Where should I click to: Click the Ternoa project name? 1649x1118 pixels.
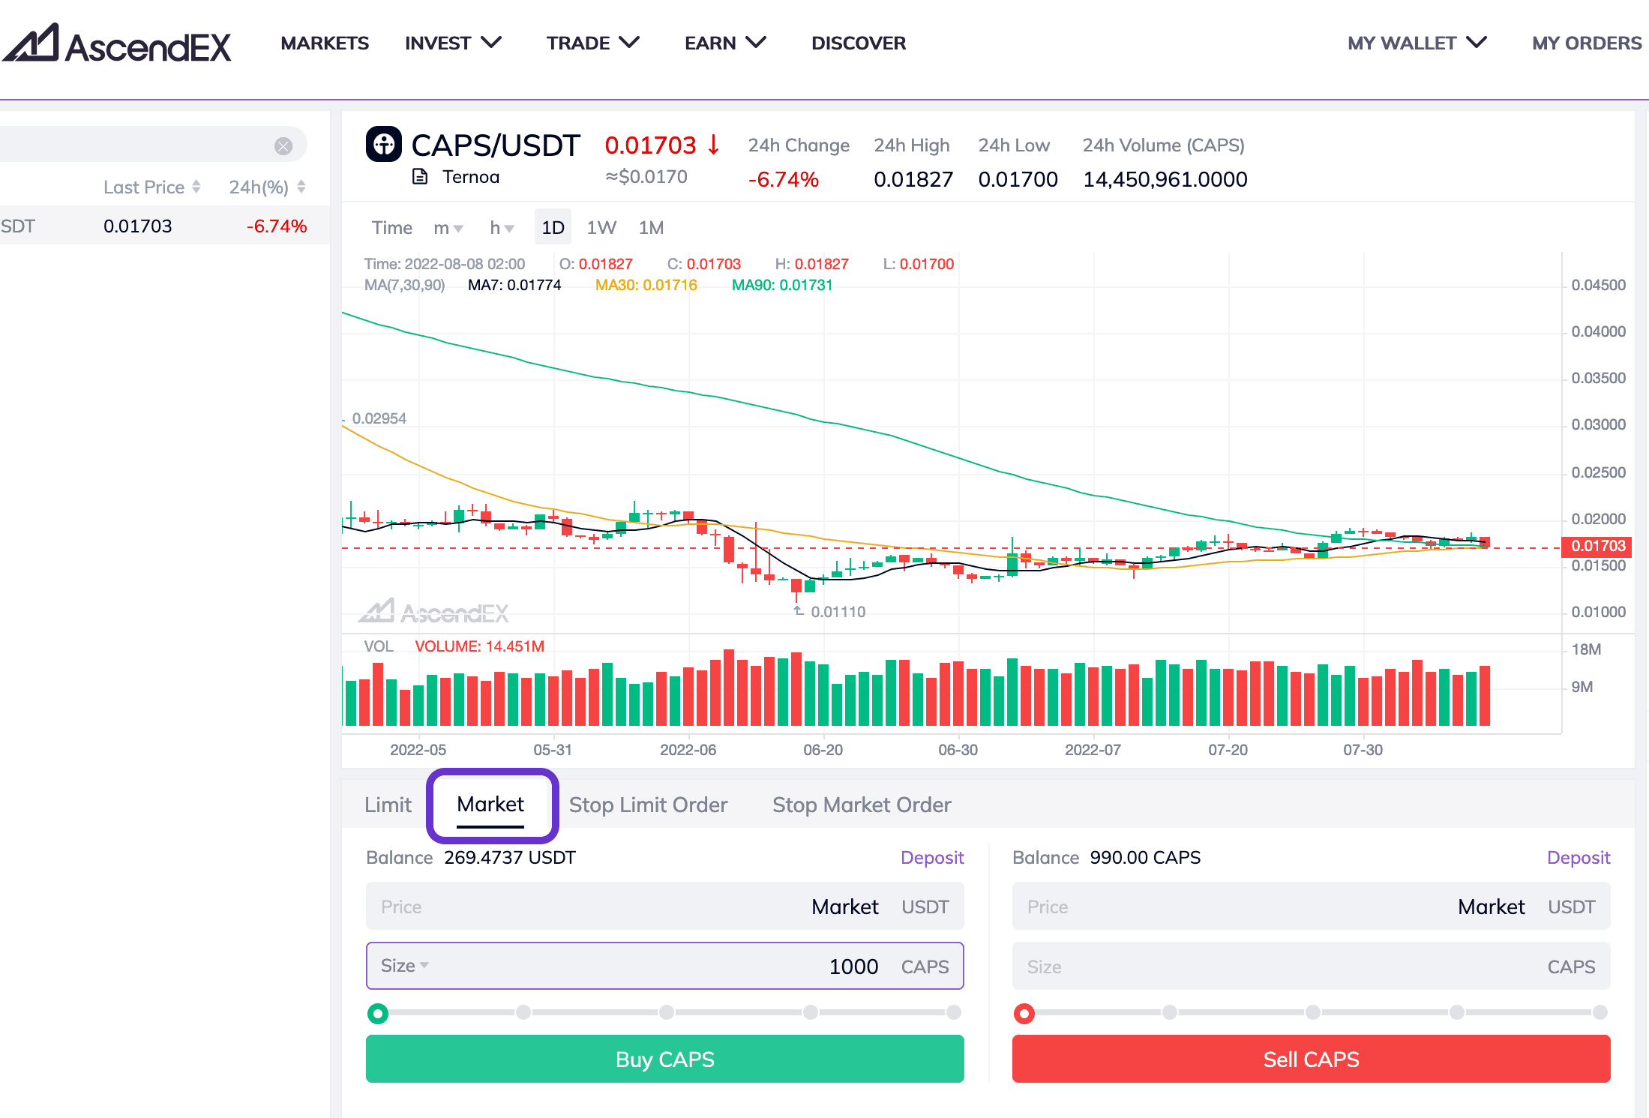point(470,176)
